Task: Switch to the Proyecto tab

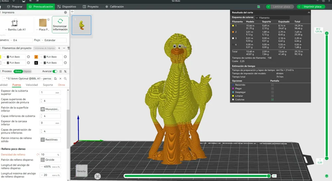Action: [x=91, y=7]
